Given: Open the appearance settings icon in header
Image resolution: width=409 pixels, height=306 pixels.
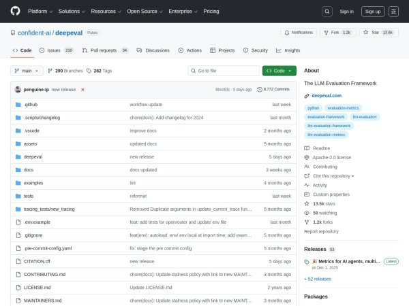Looking at the screenshot, I should pyautogui.click(x=393, y=12).
